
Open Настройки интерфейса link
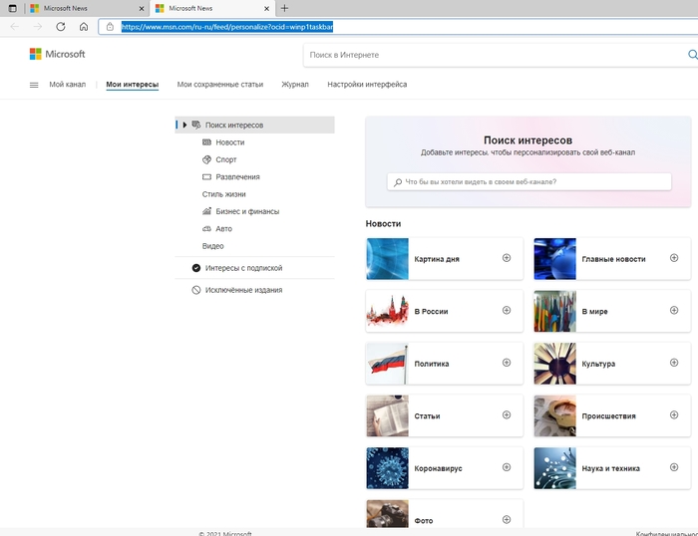click(x=367, y=85)
